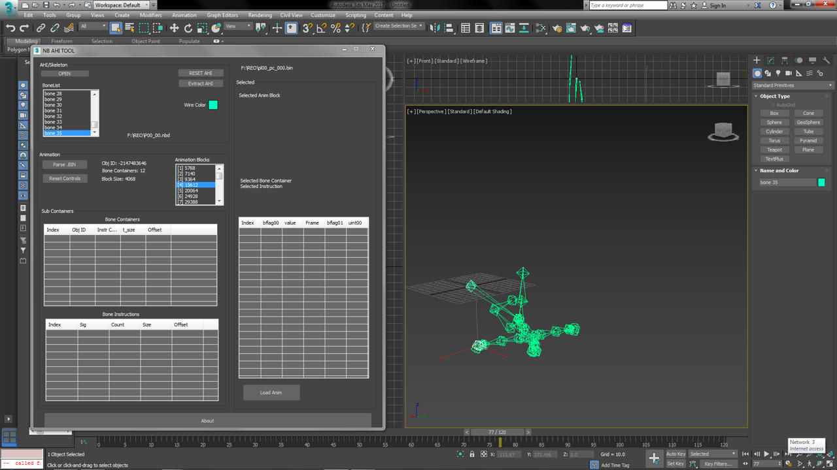Activate the Unlink Selection tool
The image size is (837, 470).
55,28
